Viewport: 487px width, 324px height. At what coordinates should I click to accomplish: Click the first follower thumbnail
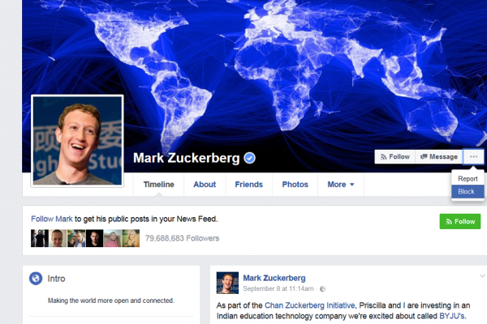click(40, 238)
